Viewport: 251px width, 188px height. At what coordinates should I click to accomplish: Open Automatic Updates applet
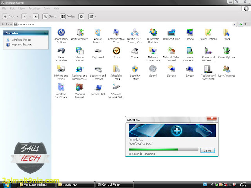point(153,36)
